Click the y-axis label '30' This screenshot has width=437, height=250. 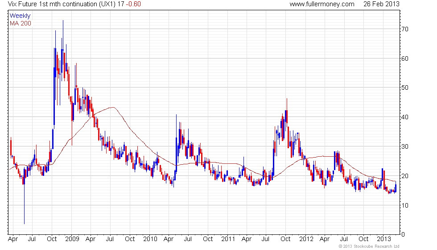[405, 146]
